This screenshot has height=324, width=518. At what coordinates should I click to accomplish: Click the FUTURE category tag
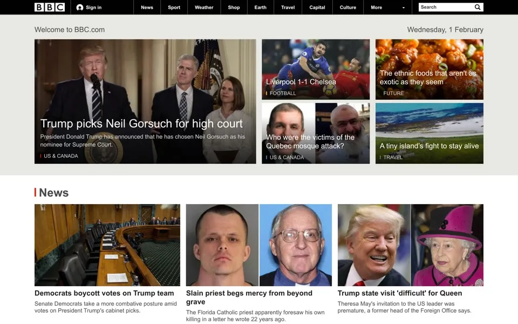(393, 93)
